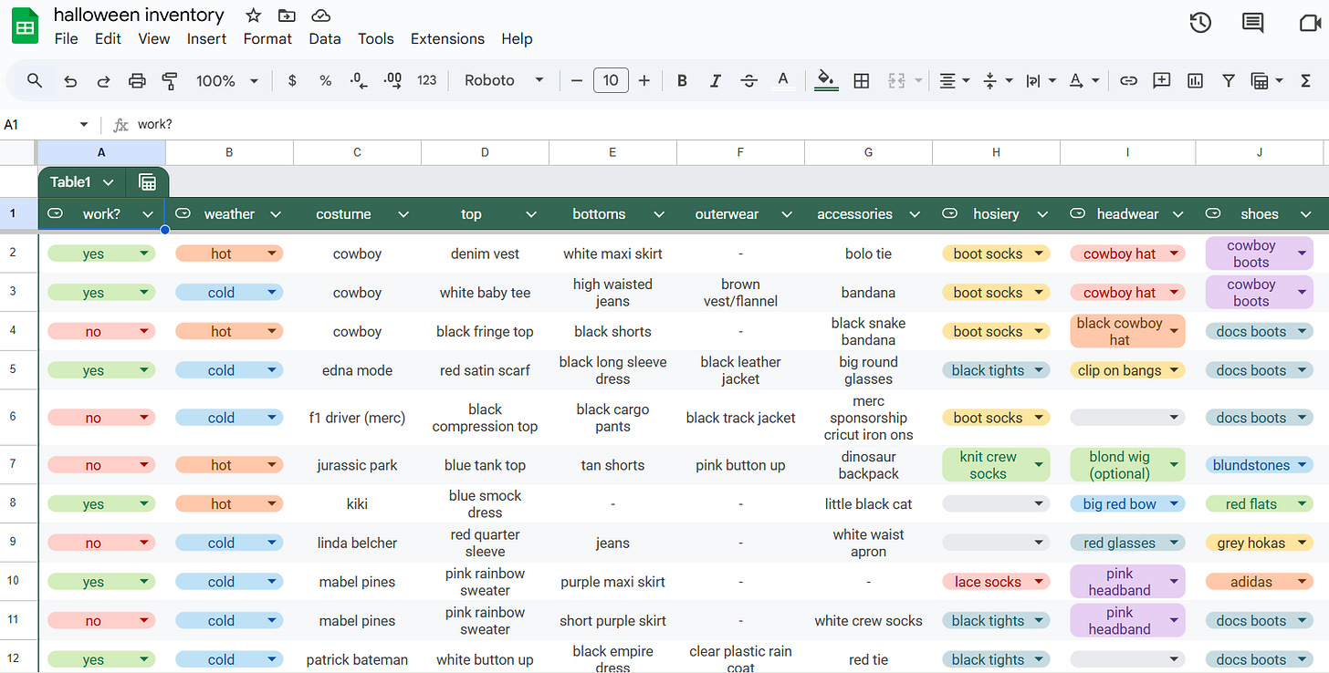Open the Insert menu
Screen dimensions: 1329x673
tap(206, 38)
